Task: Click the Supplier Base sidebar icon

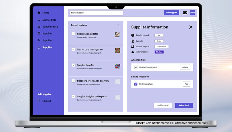Action: click(x=39, y=27)
